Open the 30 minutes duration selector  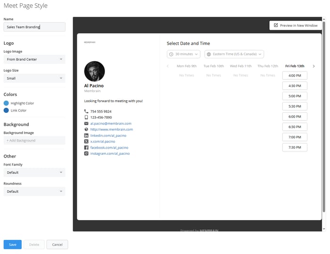point(183,54)
